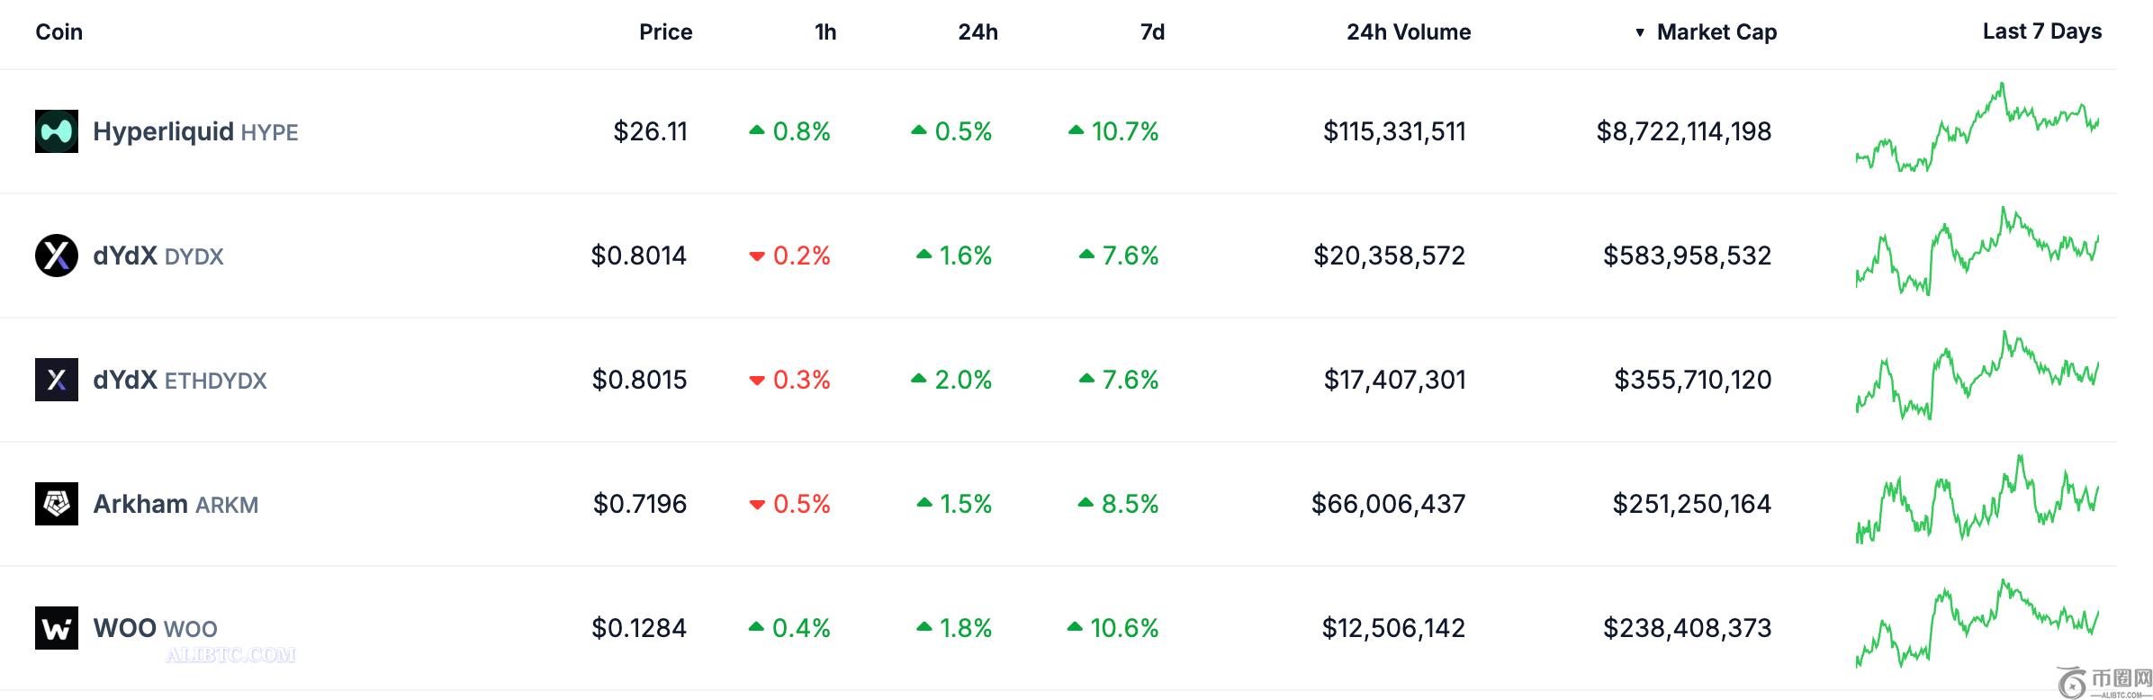Click the dYdX ETHDYDX square logo
Viewport: 2153px width, 700px height.
(x=57, y=380)
